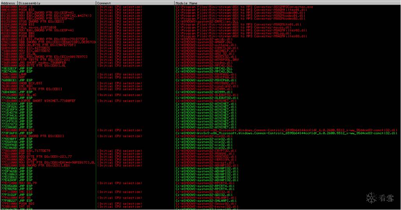Image resolution: width=401 pixels, height=210 pixels.
Task: Select the CALL msvos.01D71010 instruction
Action: 38,27
